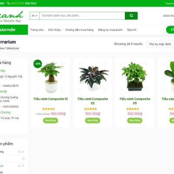This screenshot has width=174, height=174.
Task: Click the green search magnifier button
Action: pyautogui.click(x=131, y=16)
